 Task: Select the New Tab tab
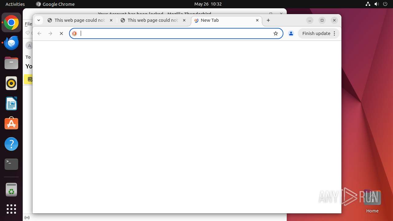[227, 20]
